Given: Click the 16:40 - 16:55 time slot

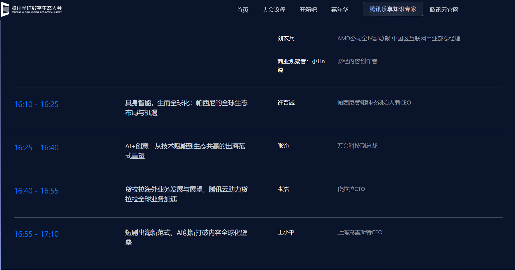Looking at the screenshot, I should click(x=36, y=191).
